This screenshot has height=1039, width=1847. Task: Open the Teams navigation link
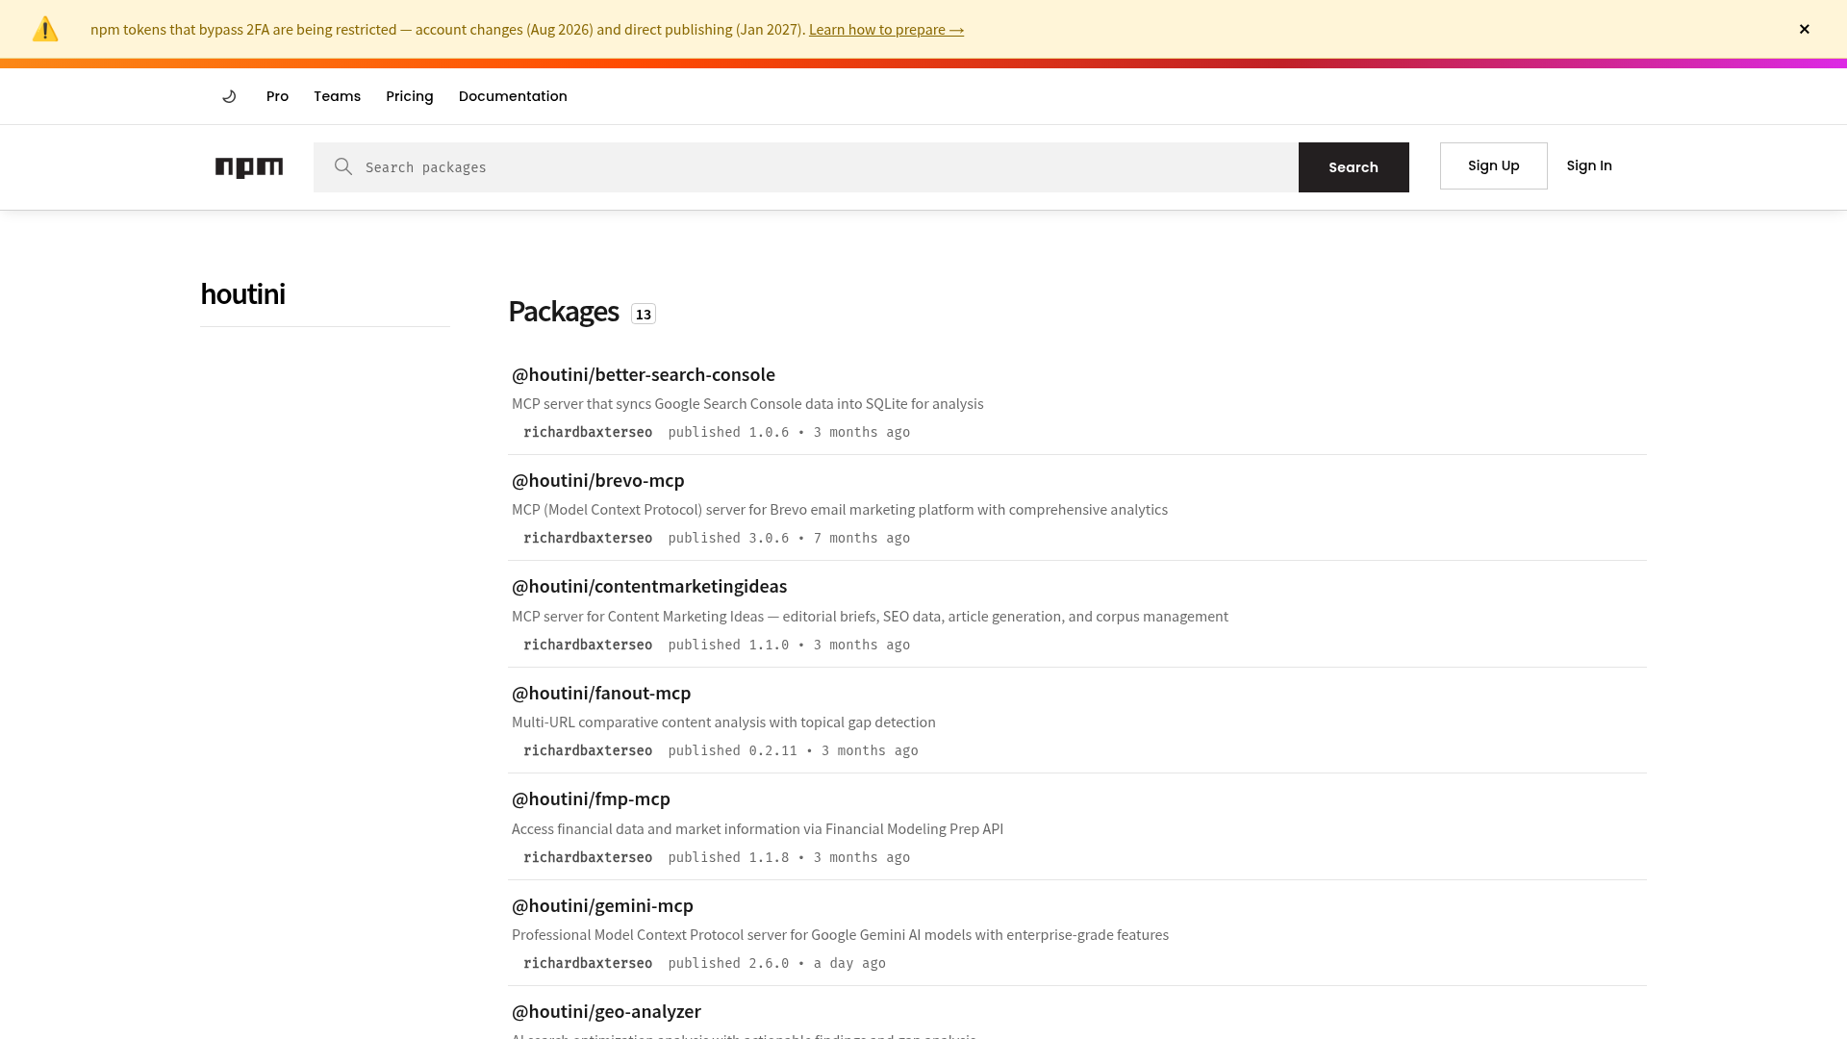[x=337, y=96]
